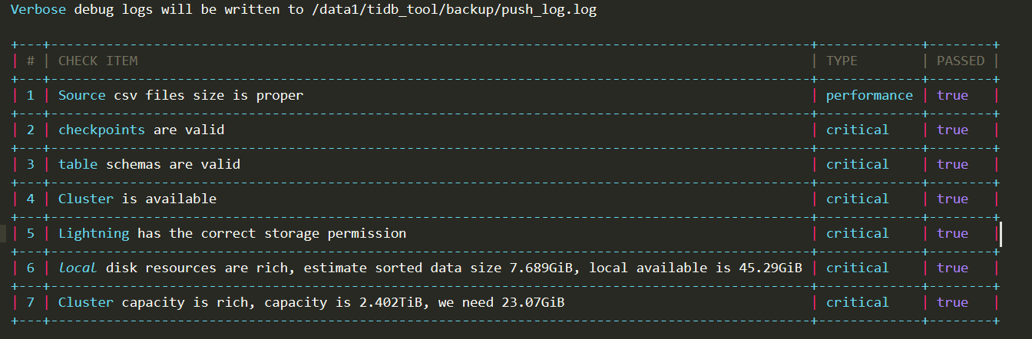1032x339 pixels.
Task: Click 'critical' in the checkpoints row
Action: coord(857,130)
